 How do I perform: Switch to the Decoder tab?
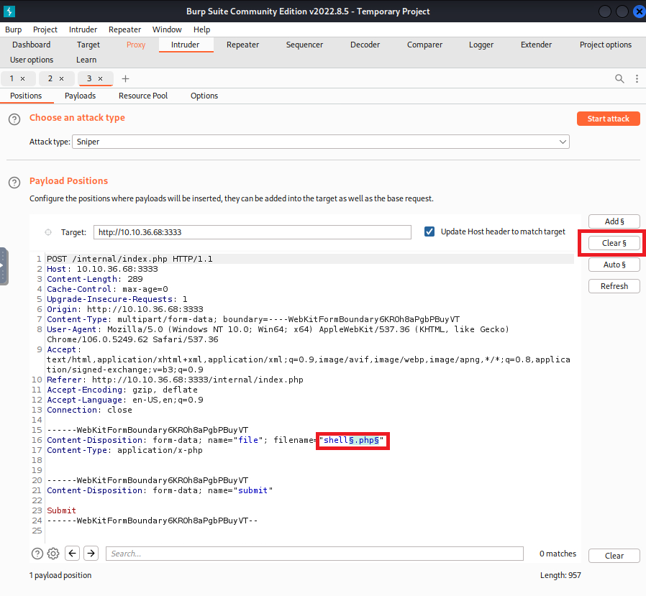[x=365, y=45]
